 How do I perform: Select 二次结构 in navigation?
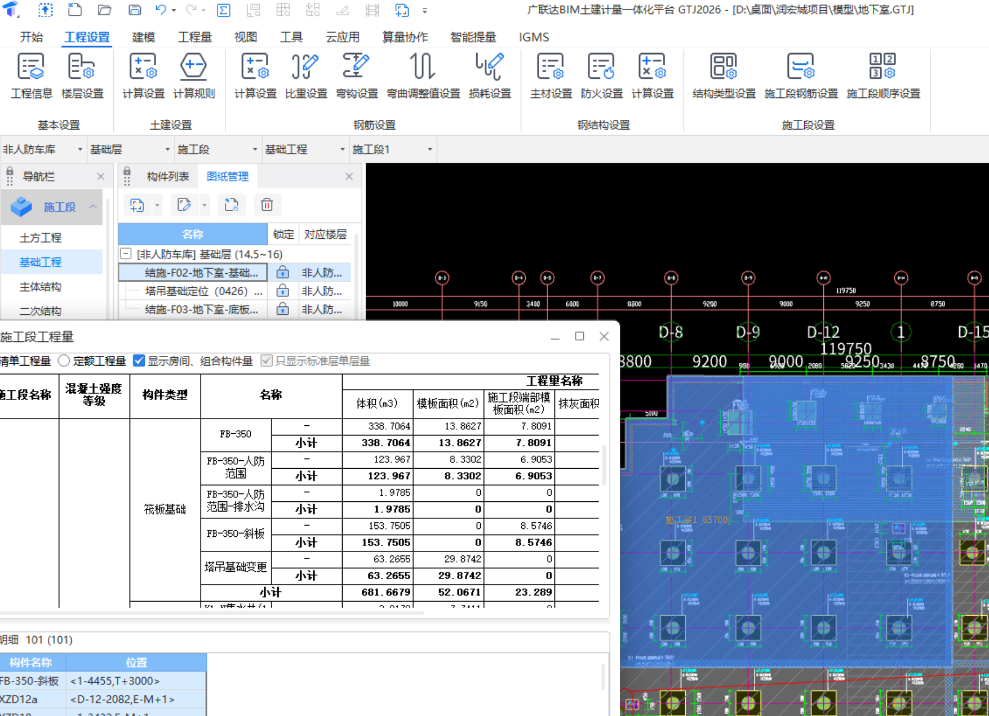41,310
